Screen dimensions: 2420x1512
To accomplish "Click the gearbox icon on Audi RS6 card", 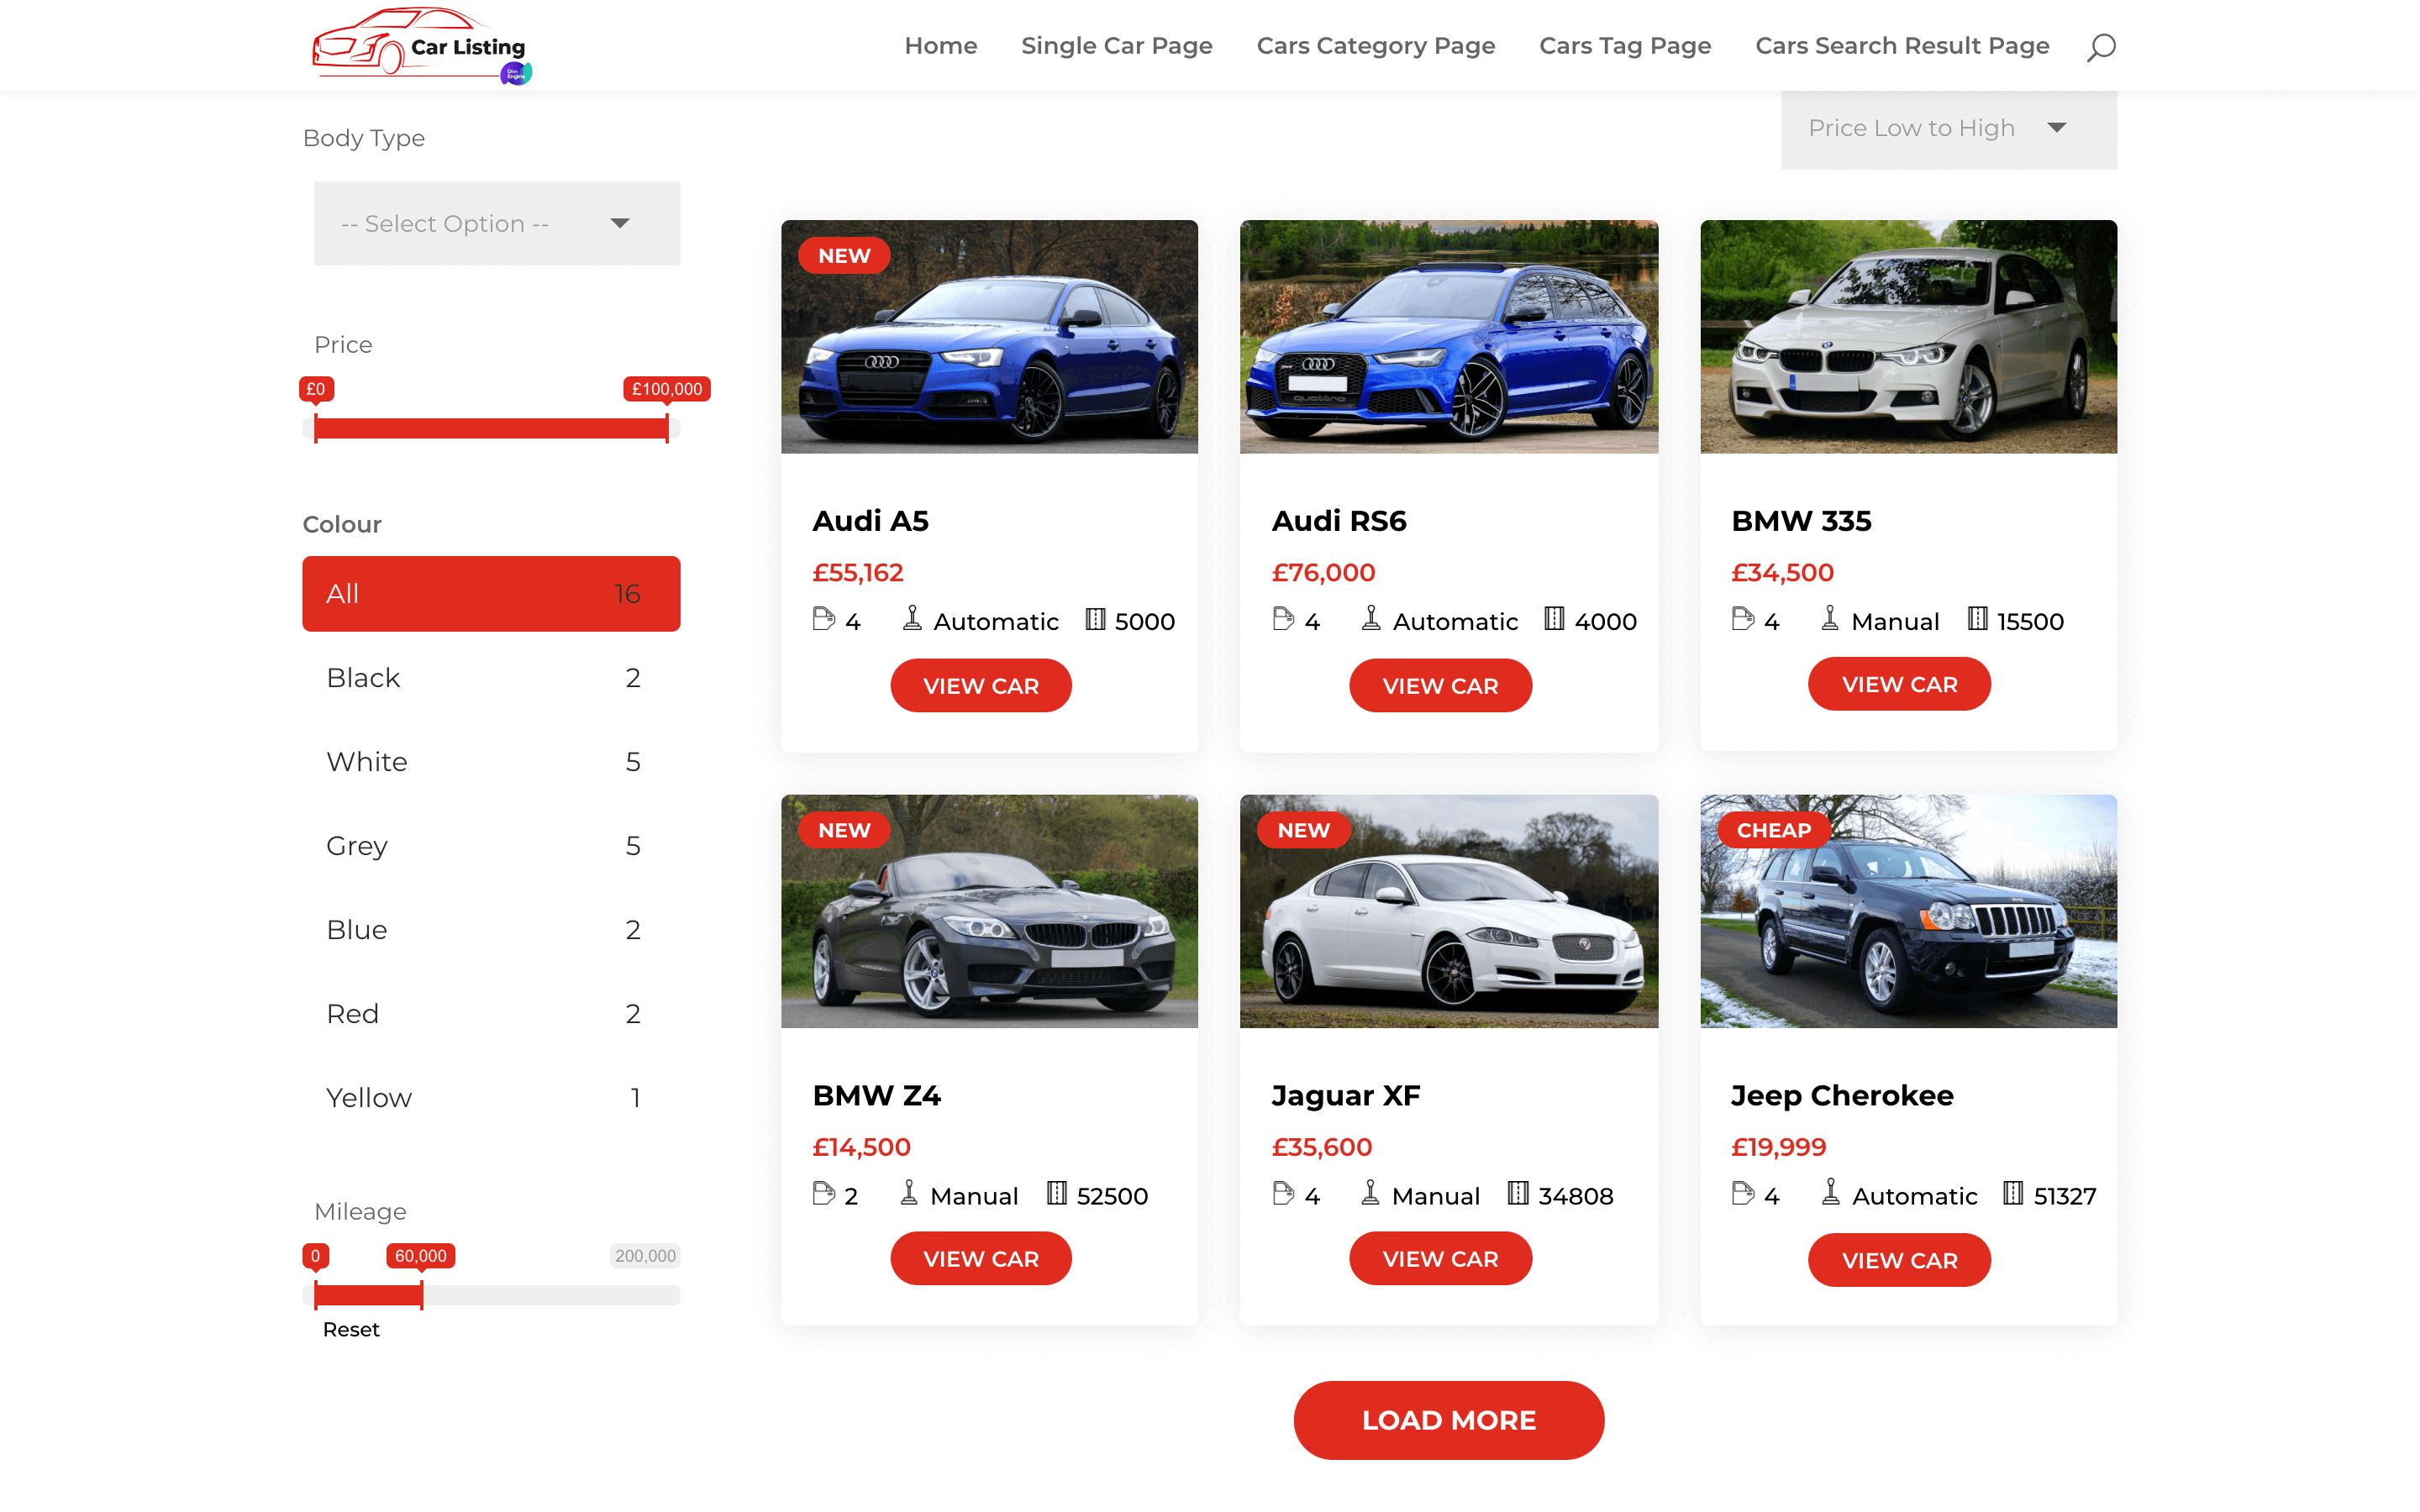I will [x=1371, y=618].
